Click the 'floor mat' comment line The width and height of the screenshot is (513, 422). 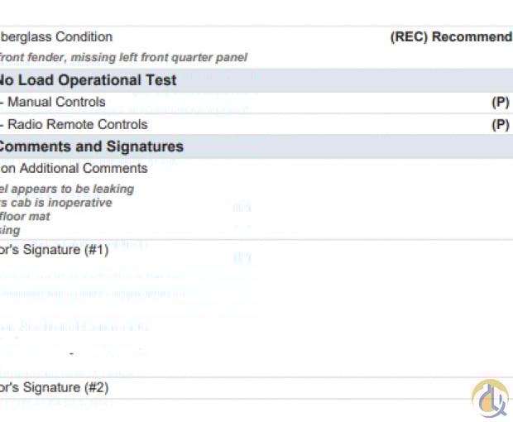point(25,217)
